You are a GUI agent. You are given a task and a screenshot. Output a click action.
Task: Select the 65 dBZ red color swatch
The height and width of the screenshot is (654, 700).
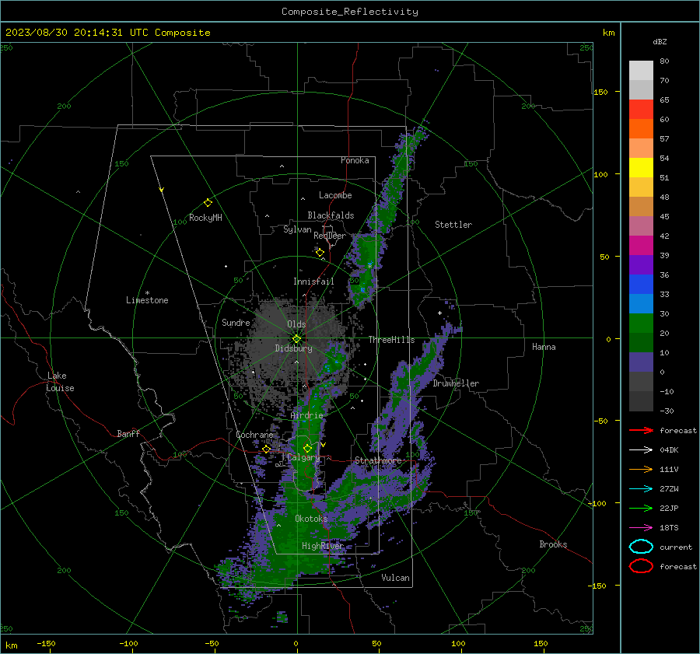pos(641,109)
